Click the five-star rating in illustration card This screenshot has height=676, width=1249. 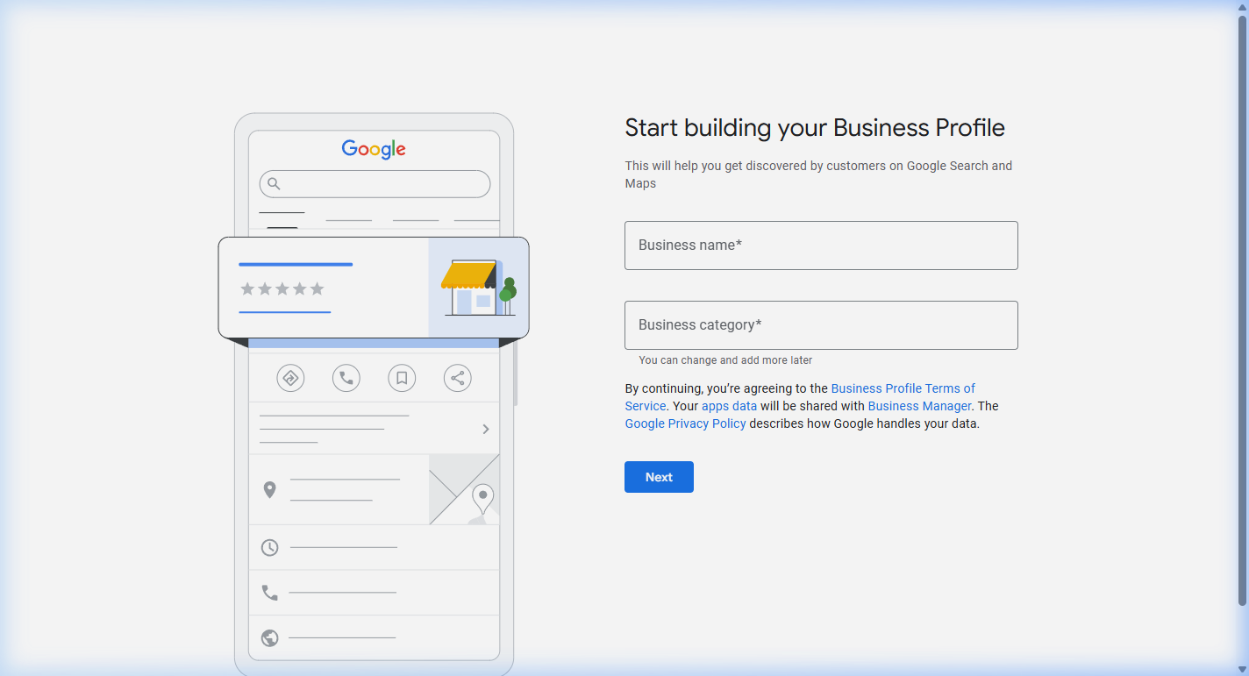[x=282, y=288]
